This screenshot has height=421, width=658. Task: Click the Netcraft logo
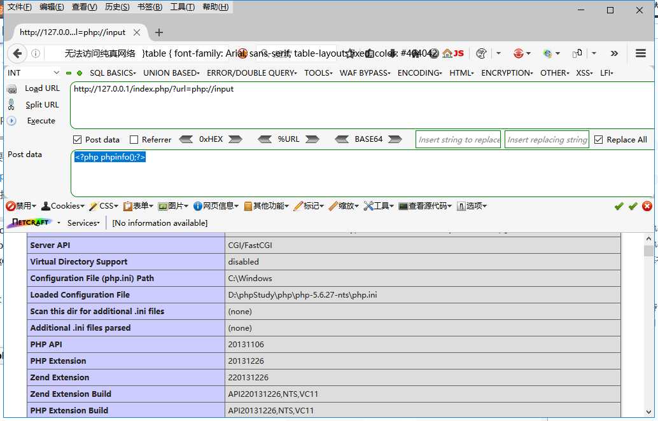click(x=29, y=223)
